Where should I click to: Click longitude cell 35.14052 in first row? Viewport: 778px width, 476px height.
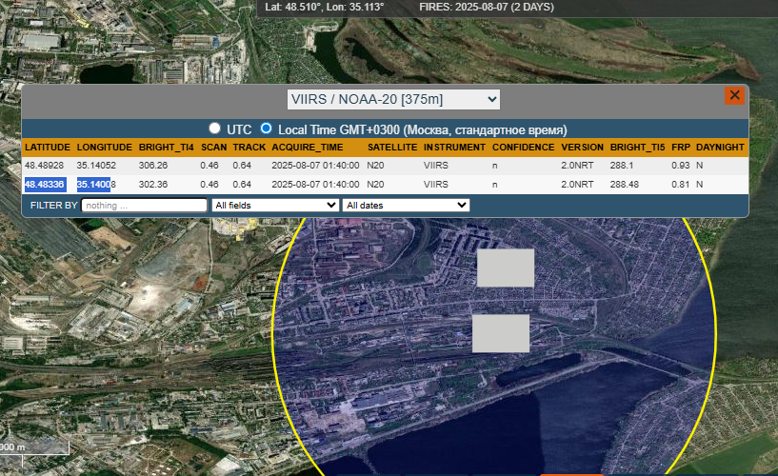[96, 166]
